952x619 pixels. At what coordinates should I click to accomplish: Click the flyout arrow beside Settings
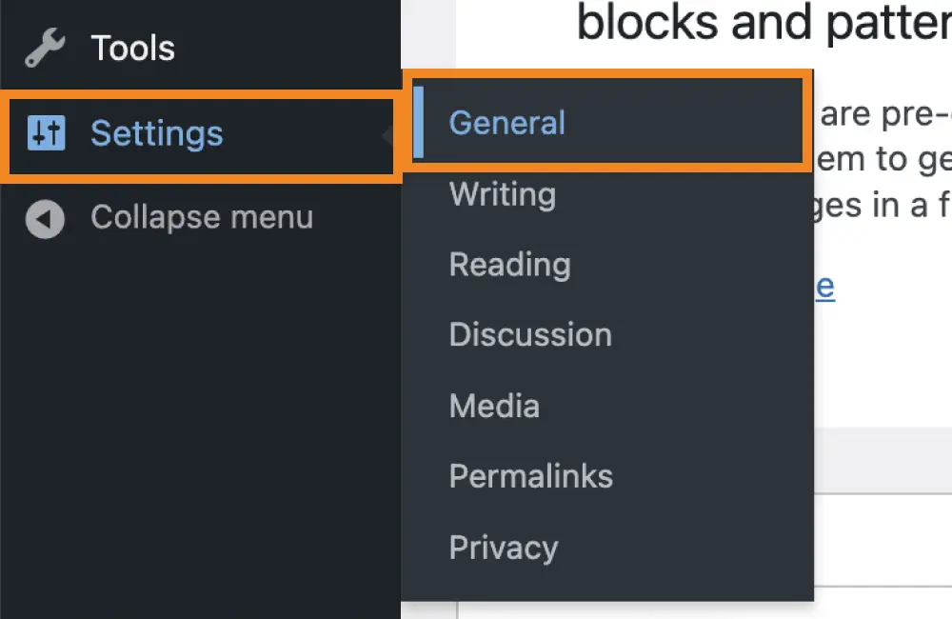387,135
